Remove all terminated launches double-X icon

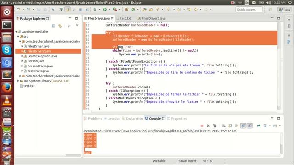(x=215, y=126)
